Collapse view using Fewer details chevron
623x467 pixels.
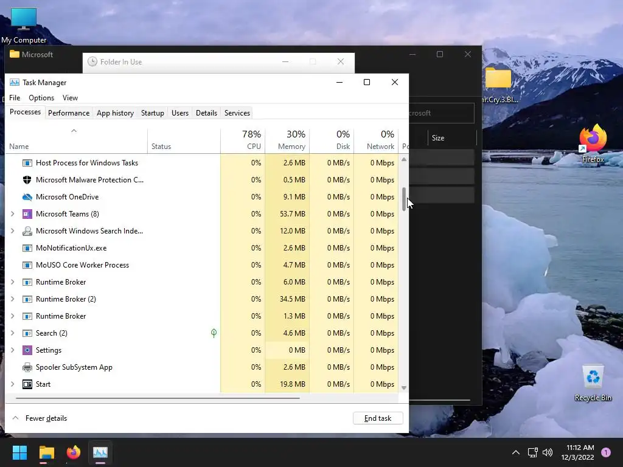(15, 418)
